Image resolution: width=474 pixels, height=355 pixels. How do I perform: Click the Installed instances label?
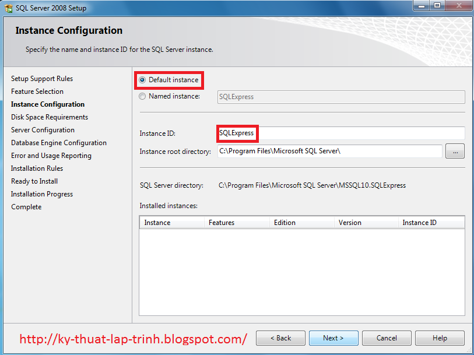168,206
